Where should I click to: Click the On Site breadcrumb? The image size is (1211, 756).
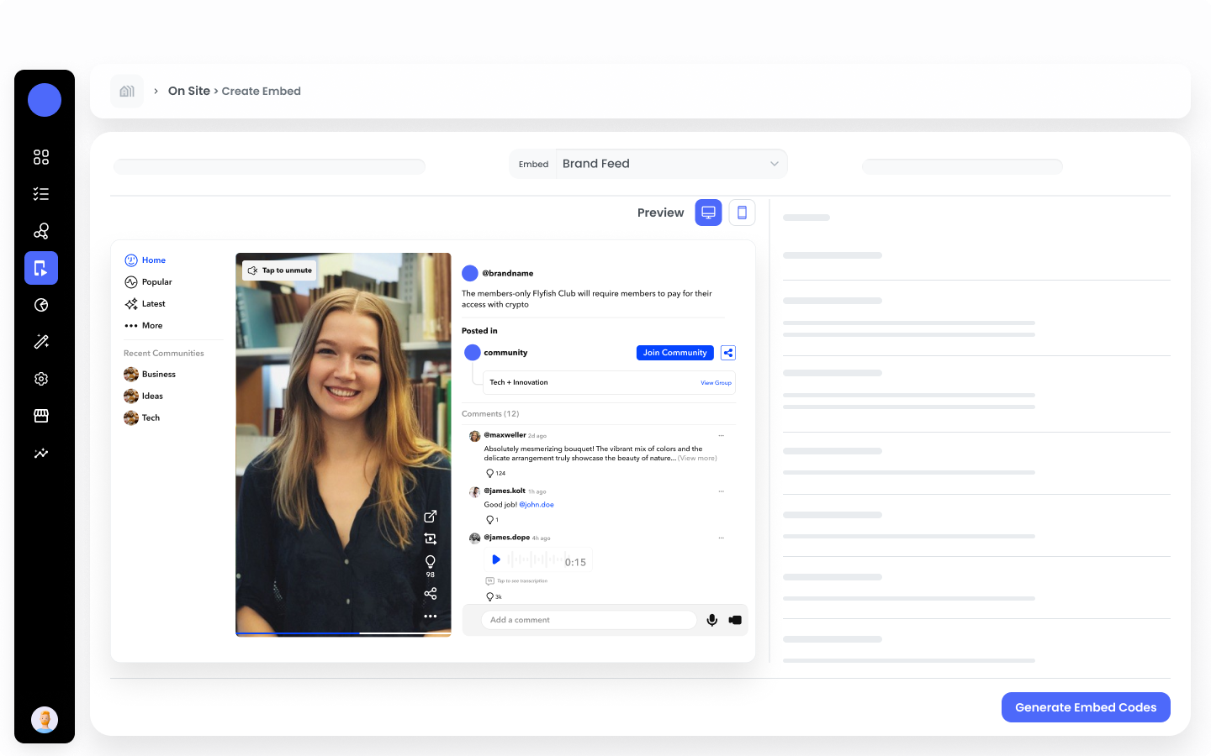pyautogui.click(x=189, y=91)
